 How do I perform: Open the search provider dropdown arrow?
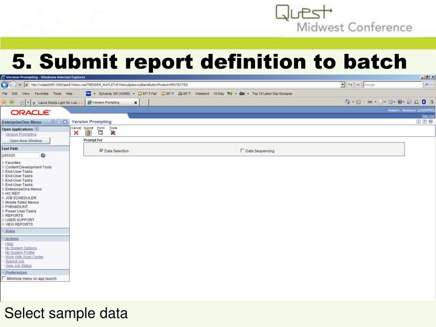pos(432,85)
